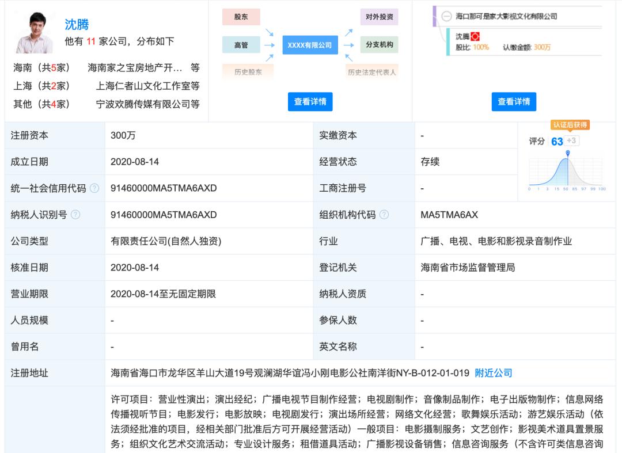This screenshot has height=453, width=622.
Task: Select the 历史法定代表人 box in the diagram
Action: (371, 72)
